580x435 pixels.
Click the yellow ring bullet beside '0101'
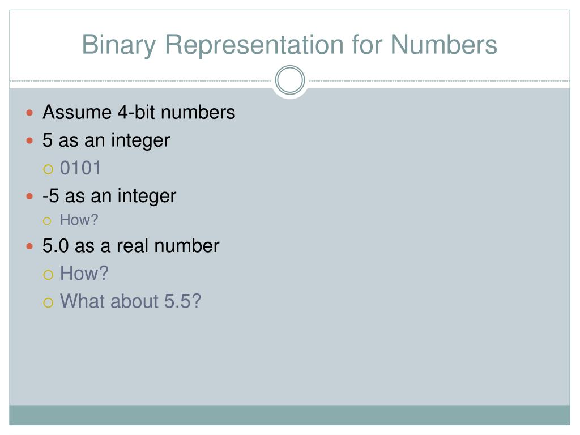48,170
